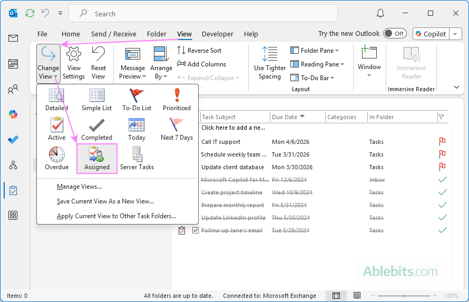Image resolution: width=469 pixels, height=302 pixels.
Task: Switch to the Help tab
Action: [251, 34]
